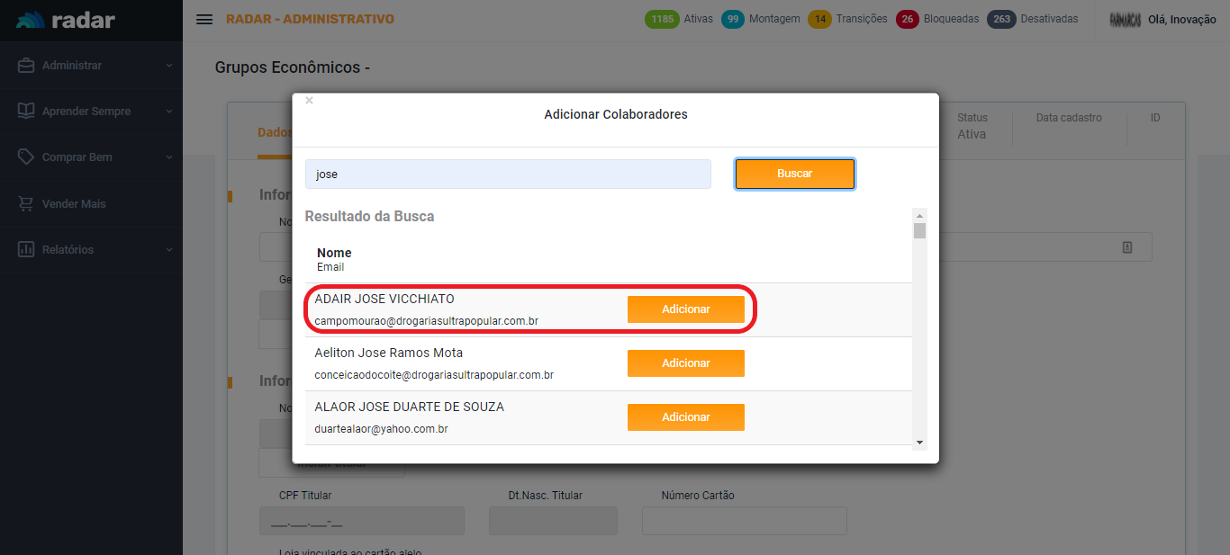Click the Vender Mais cart icon
The height and width of the screenshot is (555, 1230).
pyautogui.click(x=26, y=204)
